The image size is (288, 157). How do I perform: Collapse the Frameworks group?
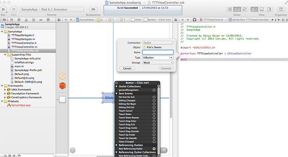[2, 86]
